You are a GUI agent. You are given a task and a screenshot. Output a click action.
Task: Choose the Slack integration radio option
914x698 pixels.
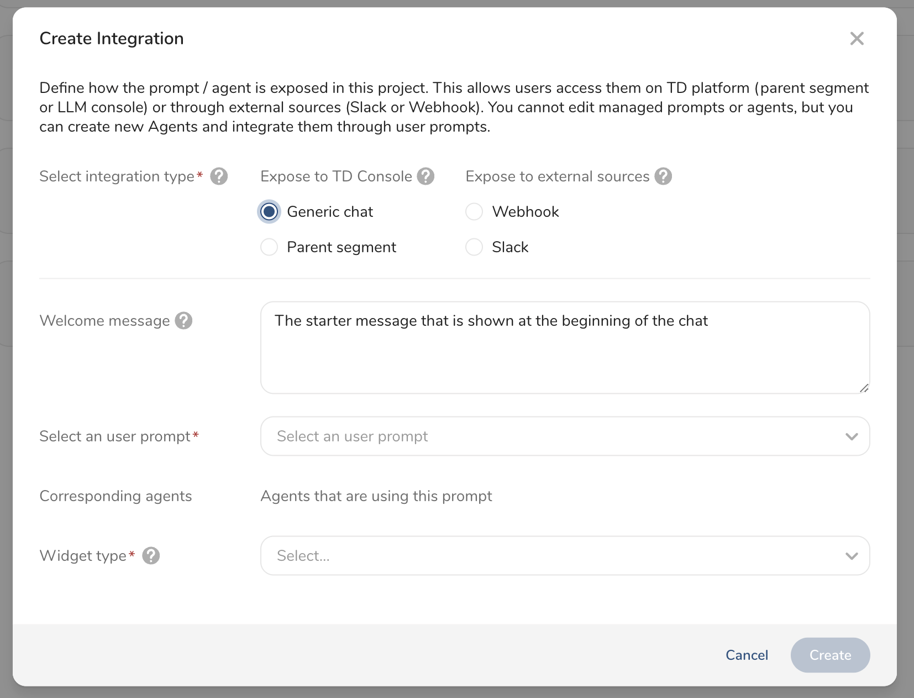coord(474,247)
